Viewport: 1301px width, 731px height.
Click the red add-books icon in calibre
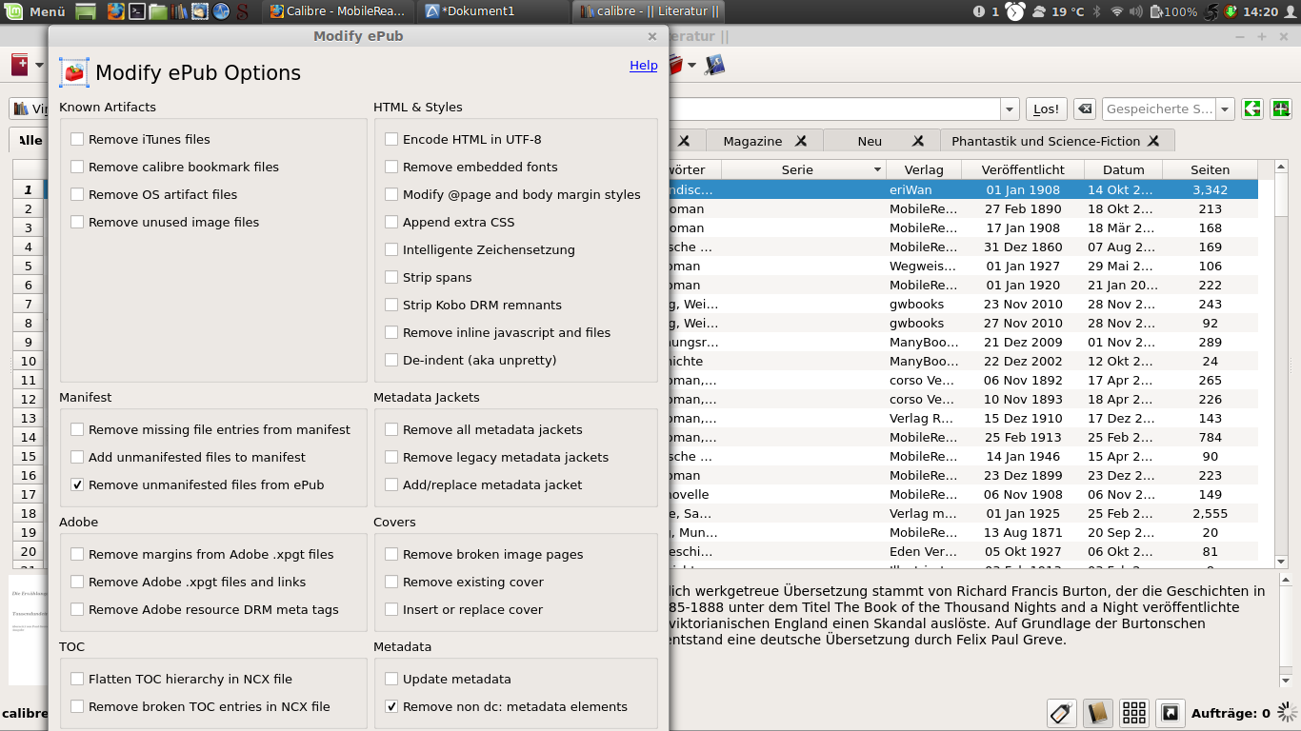point(20,65)
